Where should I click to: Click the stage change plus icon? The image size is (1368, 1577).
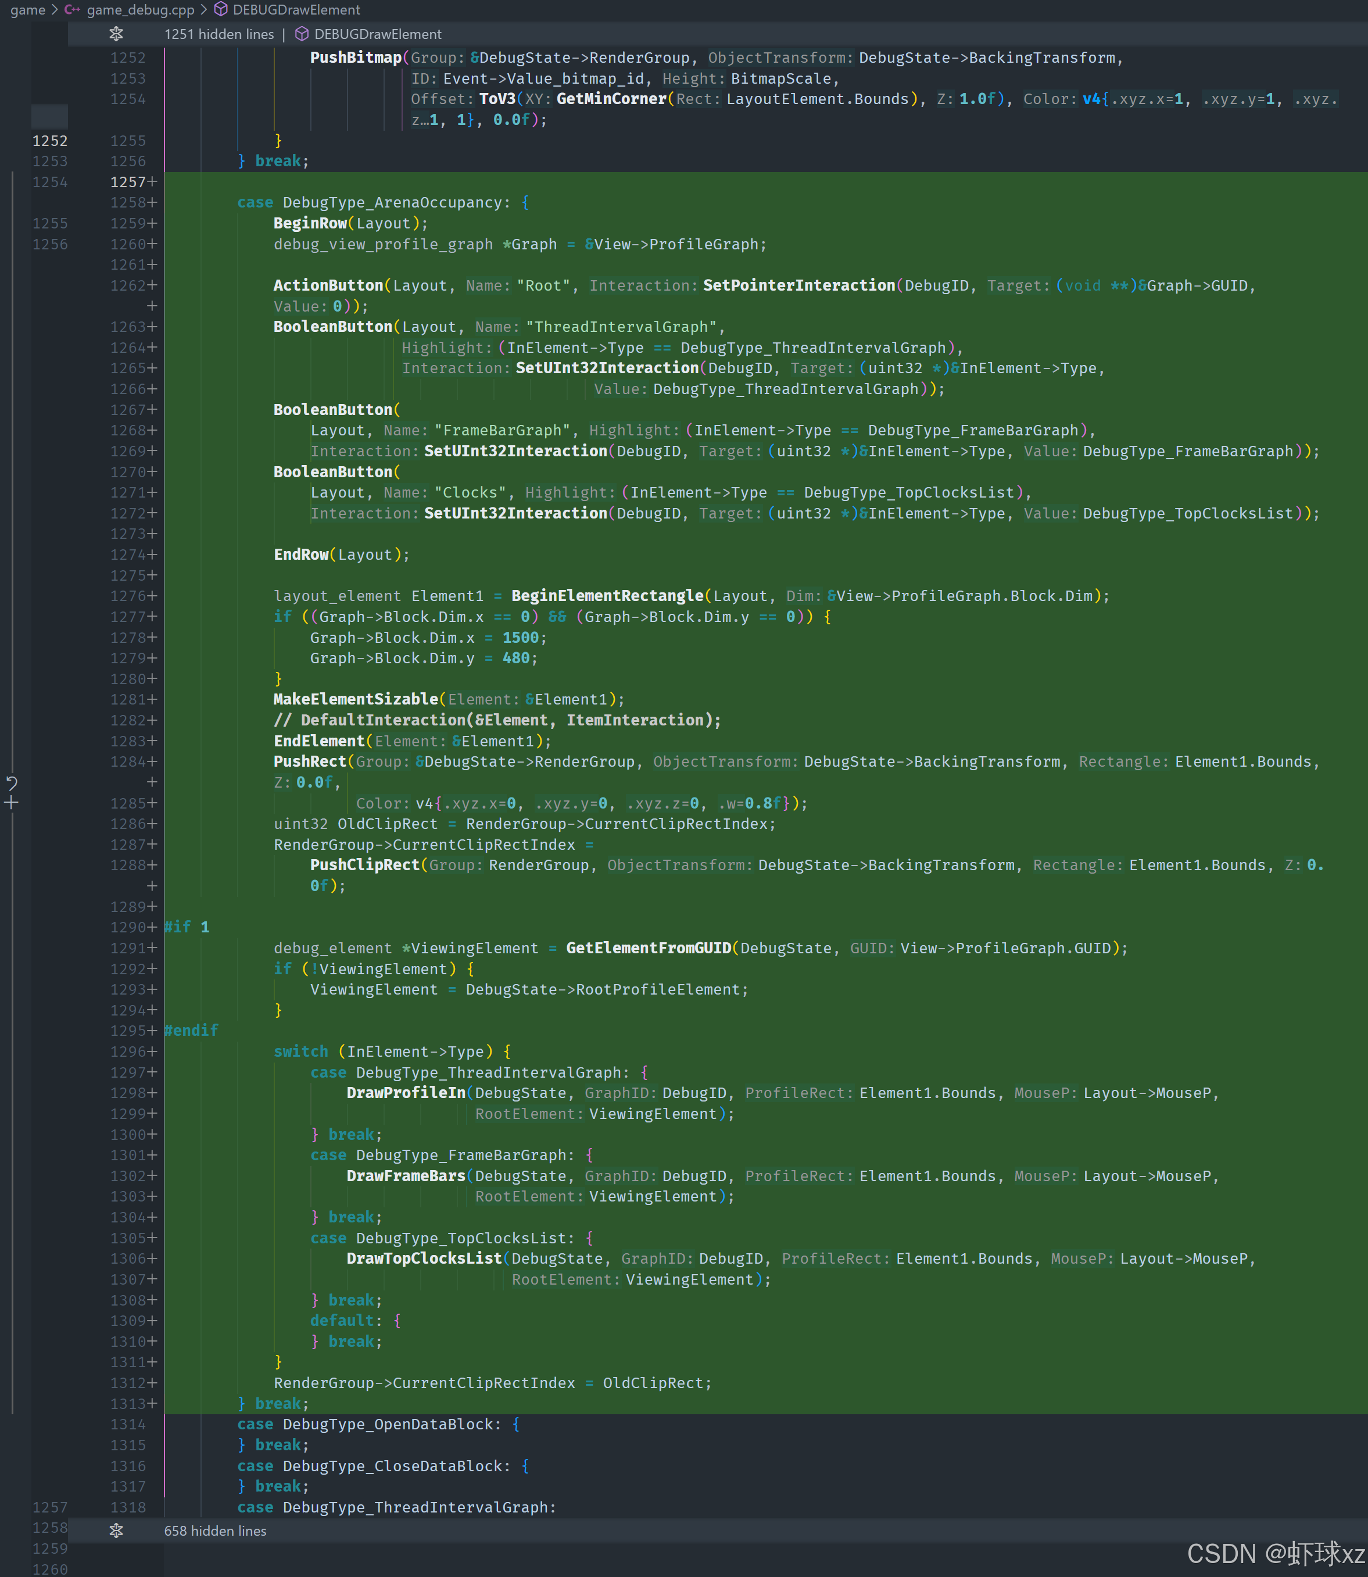[x=12, y=803]
